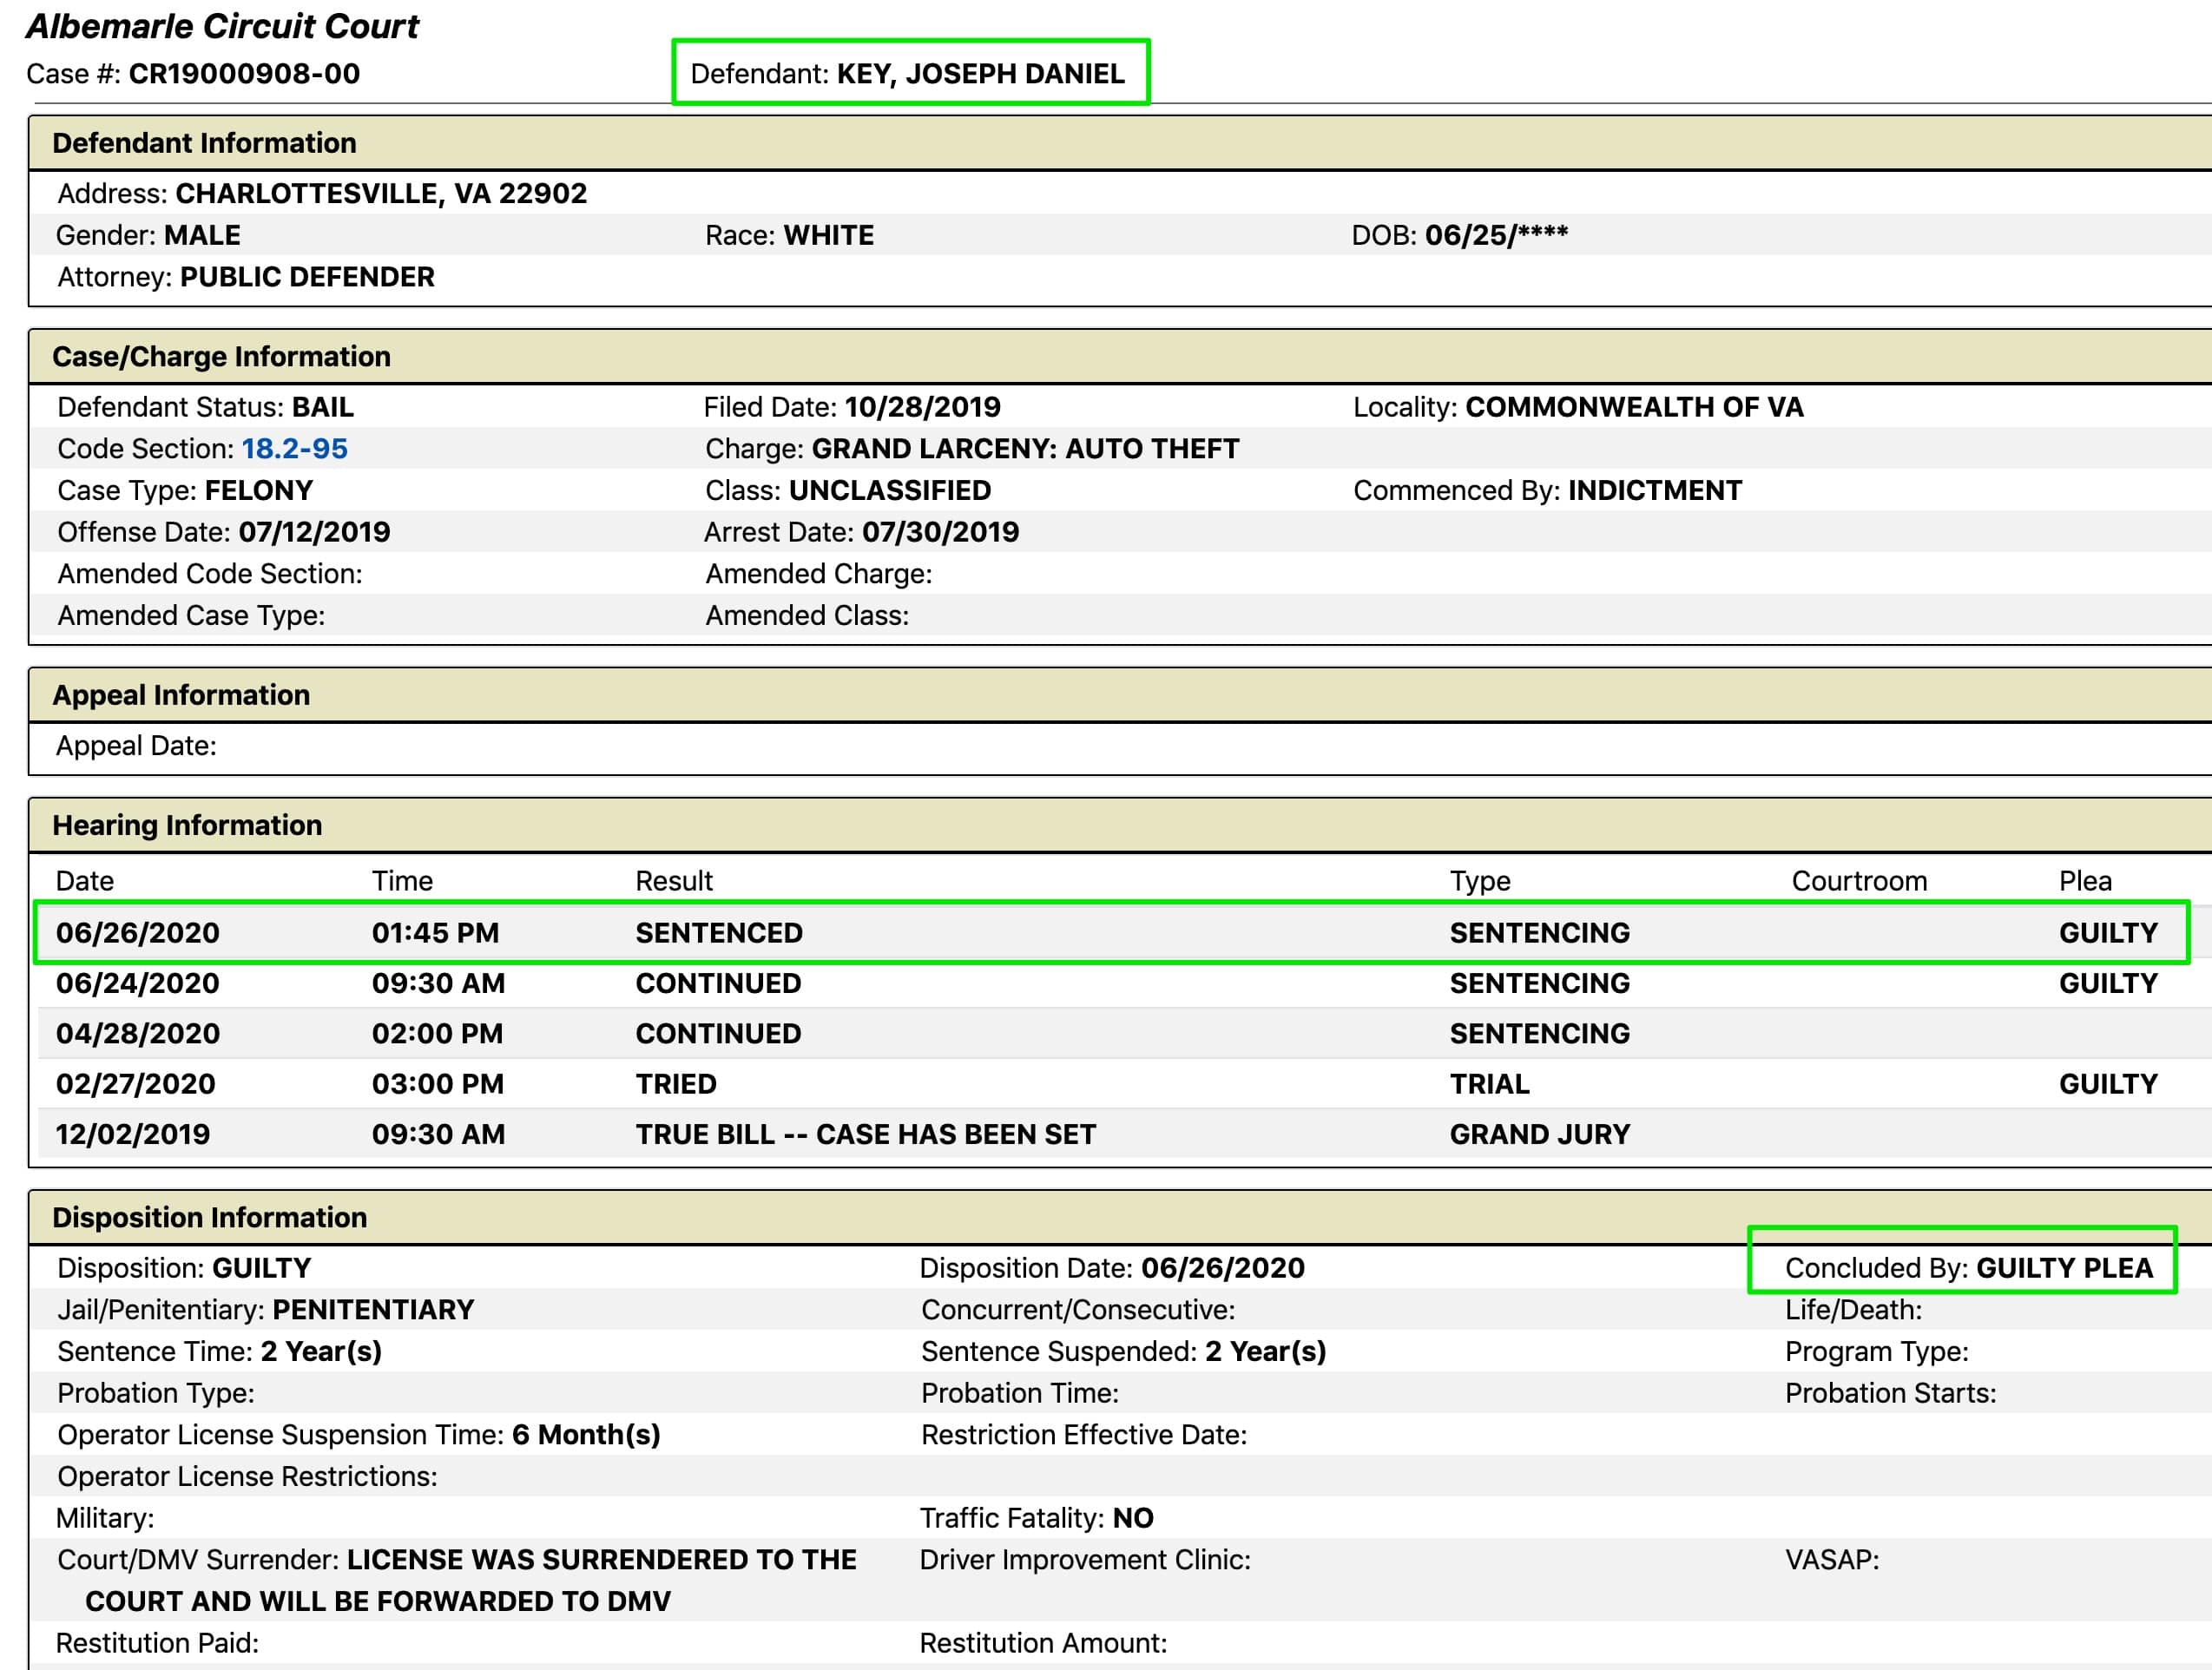This screenshot has width=2212, height=1670.
Task: Click the Albemarle Circuit Court title
Action: (x=222, y=26)
